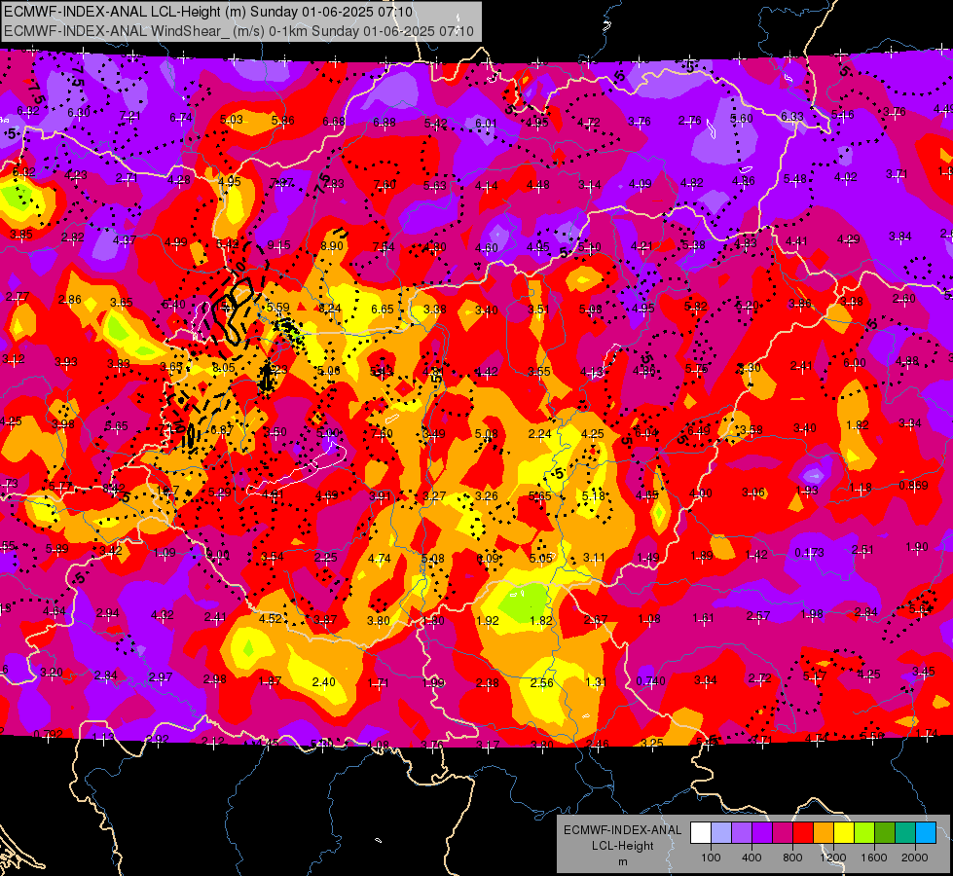
Task: Click the wind shear value '1.92'
Action: (x=488, y=621)
